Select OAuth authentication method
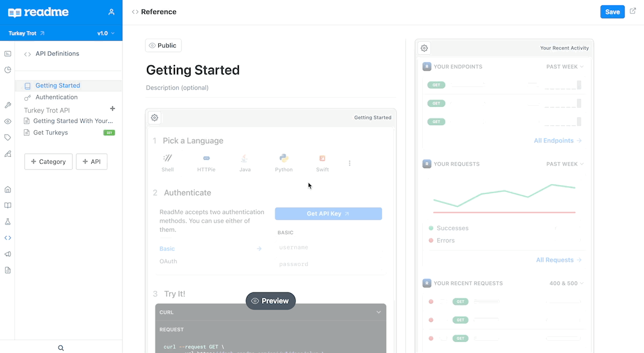 point(168,261)
